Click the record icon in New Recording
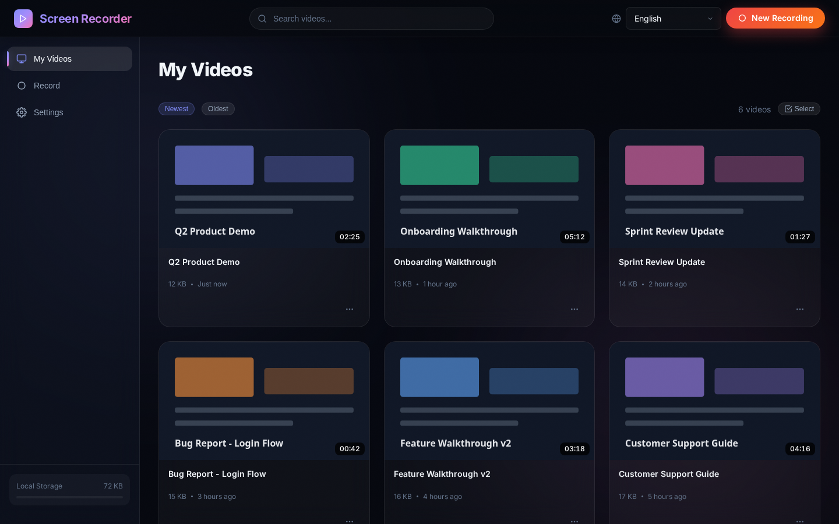 coord(742,18)
